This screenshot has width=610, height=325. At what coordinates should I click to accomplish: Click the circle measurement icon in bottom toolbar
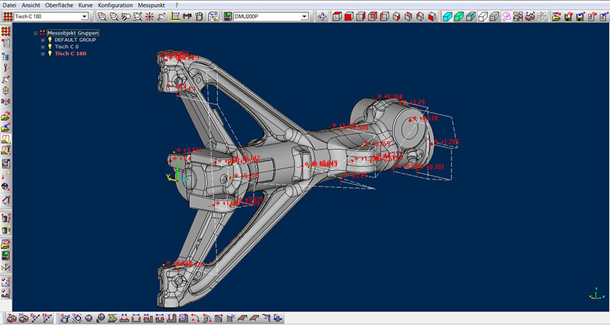[88, 318]
